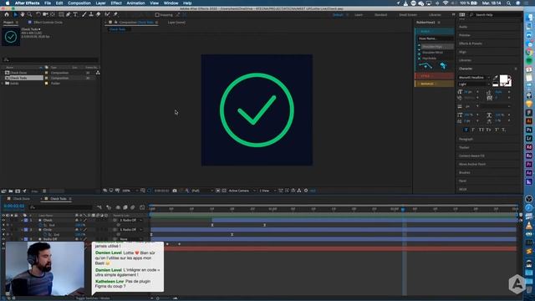This screenshot has height=301, width=535.
Task: Select the Rotation tool
Action: 38,15
